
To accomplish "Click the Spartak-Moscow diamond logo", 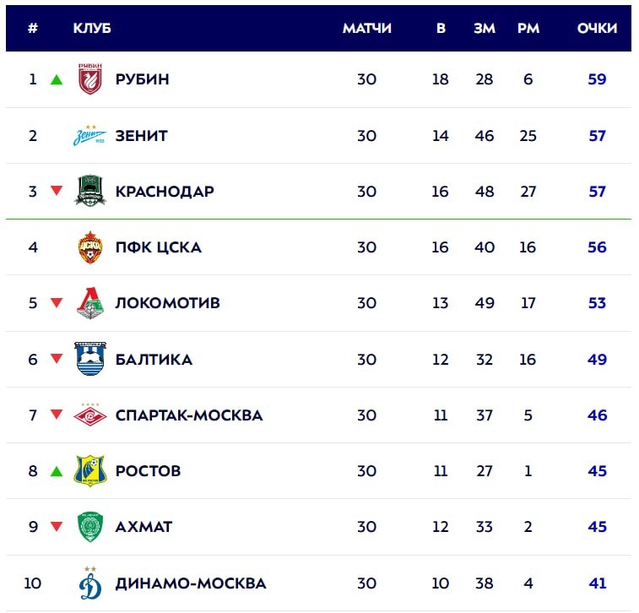I will click(89, 415).
